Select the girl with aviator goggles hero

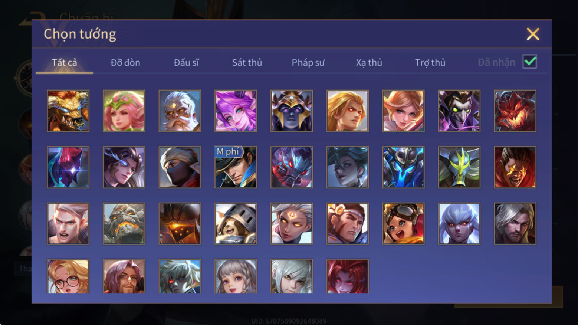403,224
